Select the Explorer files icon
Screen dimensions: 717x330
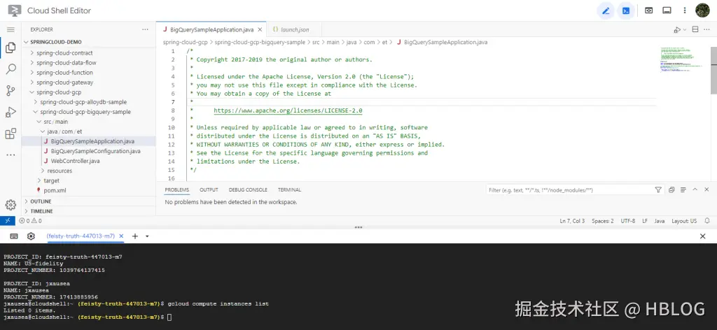click(x=11, y=48)
